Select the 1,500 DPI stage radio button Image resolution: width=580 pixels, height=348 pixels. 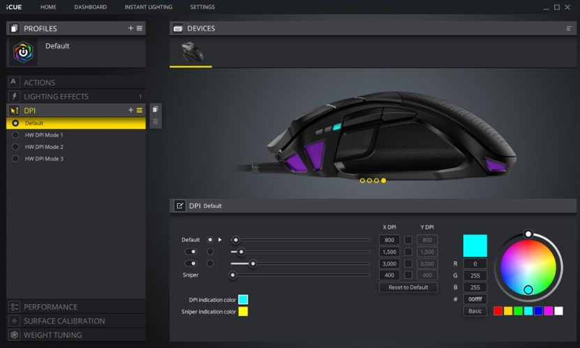pyautogui.click(x=210, y=252)
